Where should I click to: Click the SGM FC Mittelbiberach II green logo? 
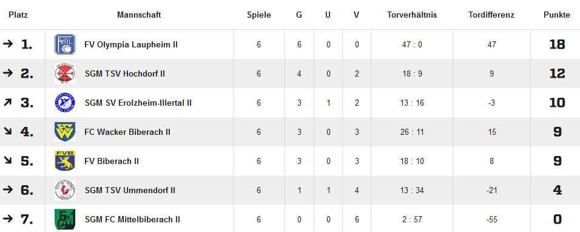pyautogui.click(x=65, y=219)
